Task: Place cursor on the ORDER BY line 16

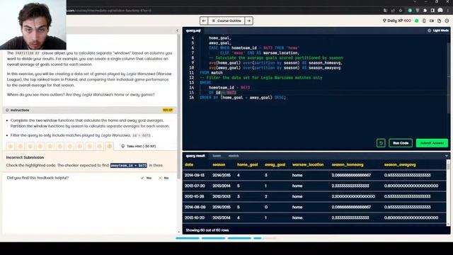Action: 243,98
